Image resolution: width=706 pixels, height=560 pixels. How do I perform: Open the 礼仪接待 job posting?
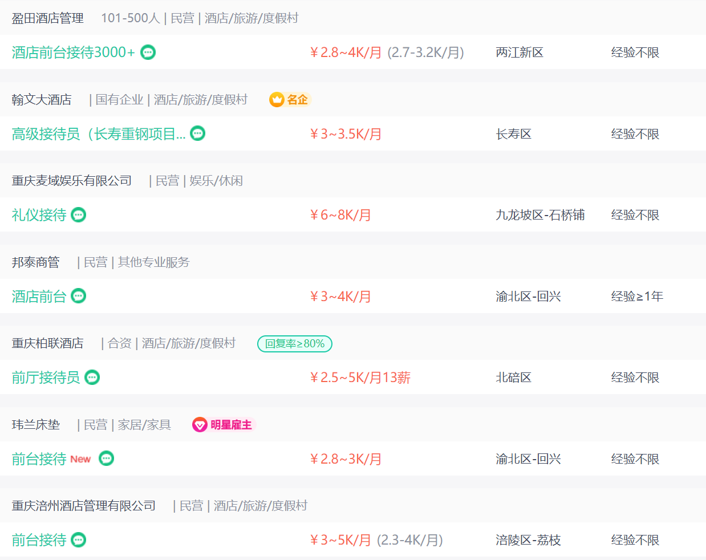click(39, 215)
